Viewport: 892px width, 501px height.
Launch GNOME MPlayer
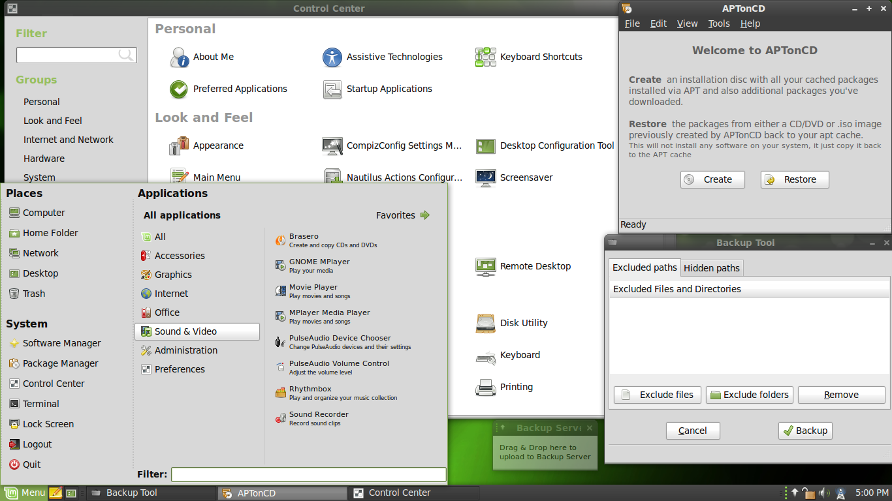312,266
